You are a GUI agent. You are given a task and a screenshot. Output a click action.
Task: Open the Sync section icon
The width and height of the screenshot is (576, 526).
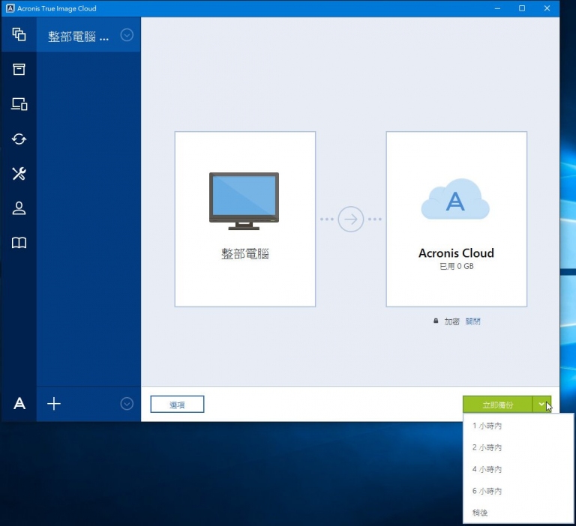pyautogui.click(x=19, y=139)
